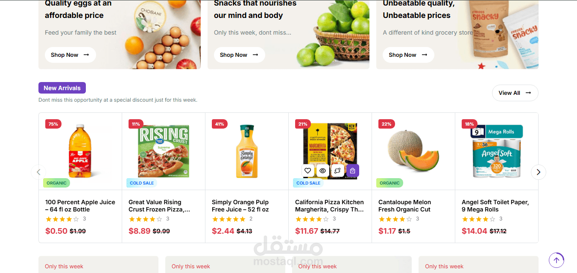Click the back-to-top arrow button
This screenshot has height=273, width=577.
point(556,260)
